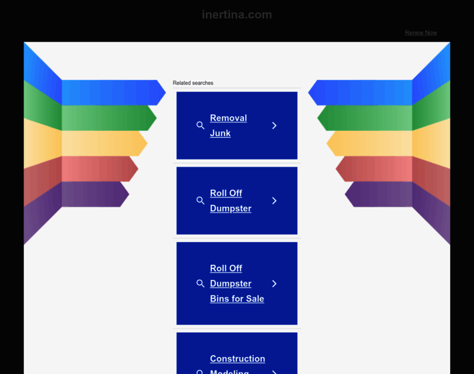Image resolution: width=474 pixels, height=374 pixels.
Task: Open the Roll Off Dumpster link
Action: 231,201
